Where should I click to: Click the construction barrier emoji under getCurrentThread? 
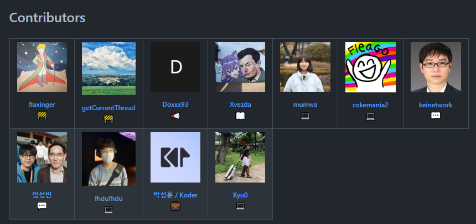click(108, 118)
